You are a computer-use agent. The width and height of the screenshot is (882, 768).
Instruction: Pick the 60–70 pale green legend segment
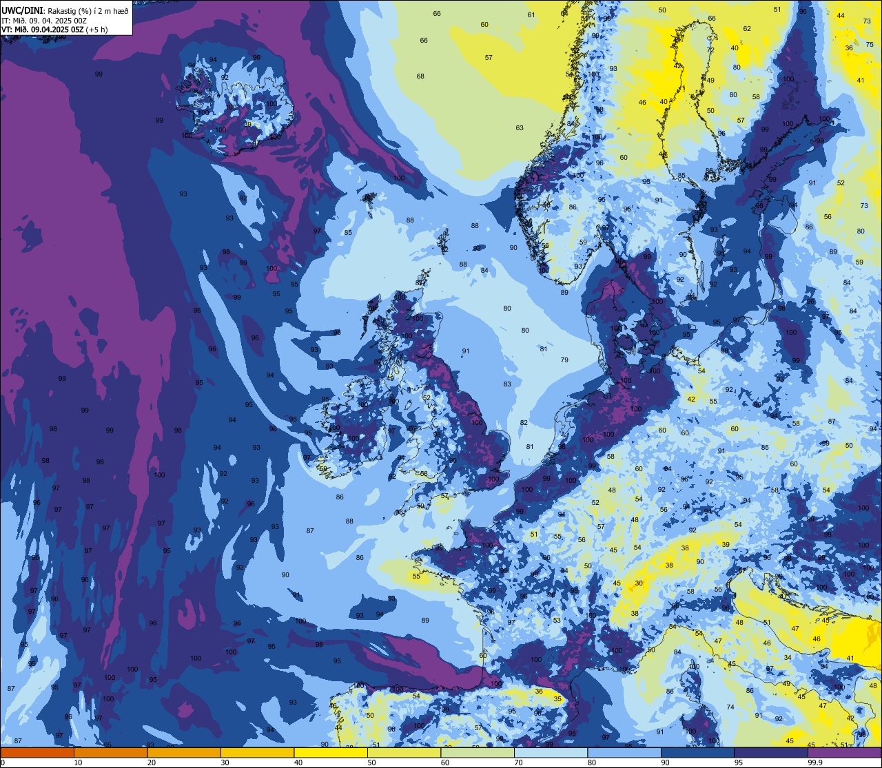[478, 752]
